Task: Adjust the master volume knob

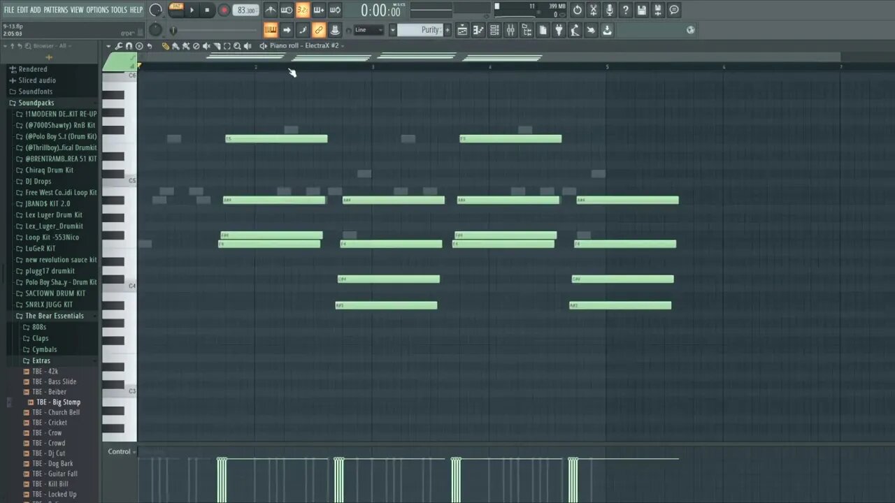Action: [x=155, y=10]
